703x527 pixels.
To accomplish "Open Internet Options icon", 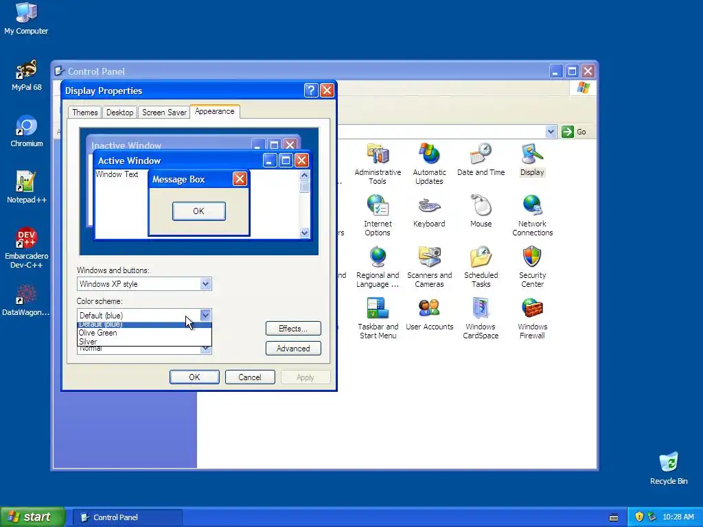I will 378,215.
